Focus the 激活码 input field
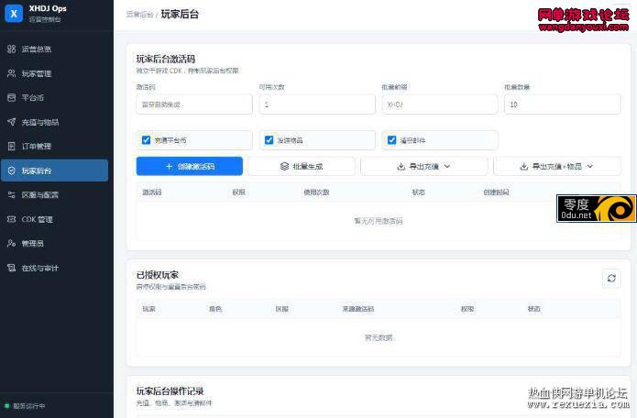Viewport: 637px width, 418px height. tap(194, 104)
